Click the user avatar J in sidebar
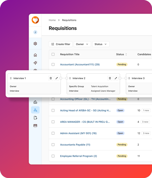Viewport: 152px width, 178px height. 35,32
